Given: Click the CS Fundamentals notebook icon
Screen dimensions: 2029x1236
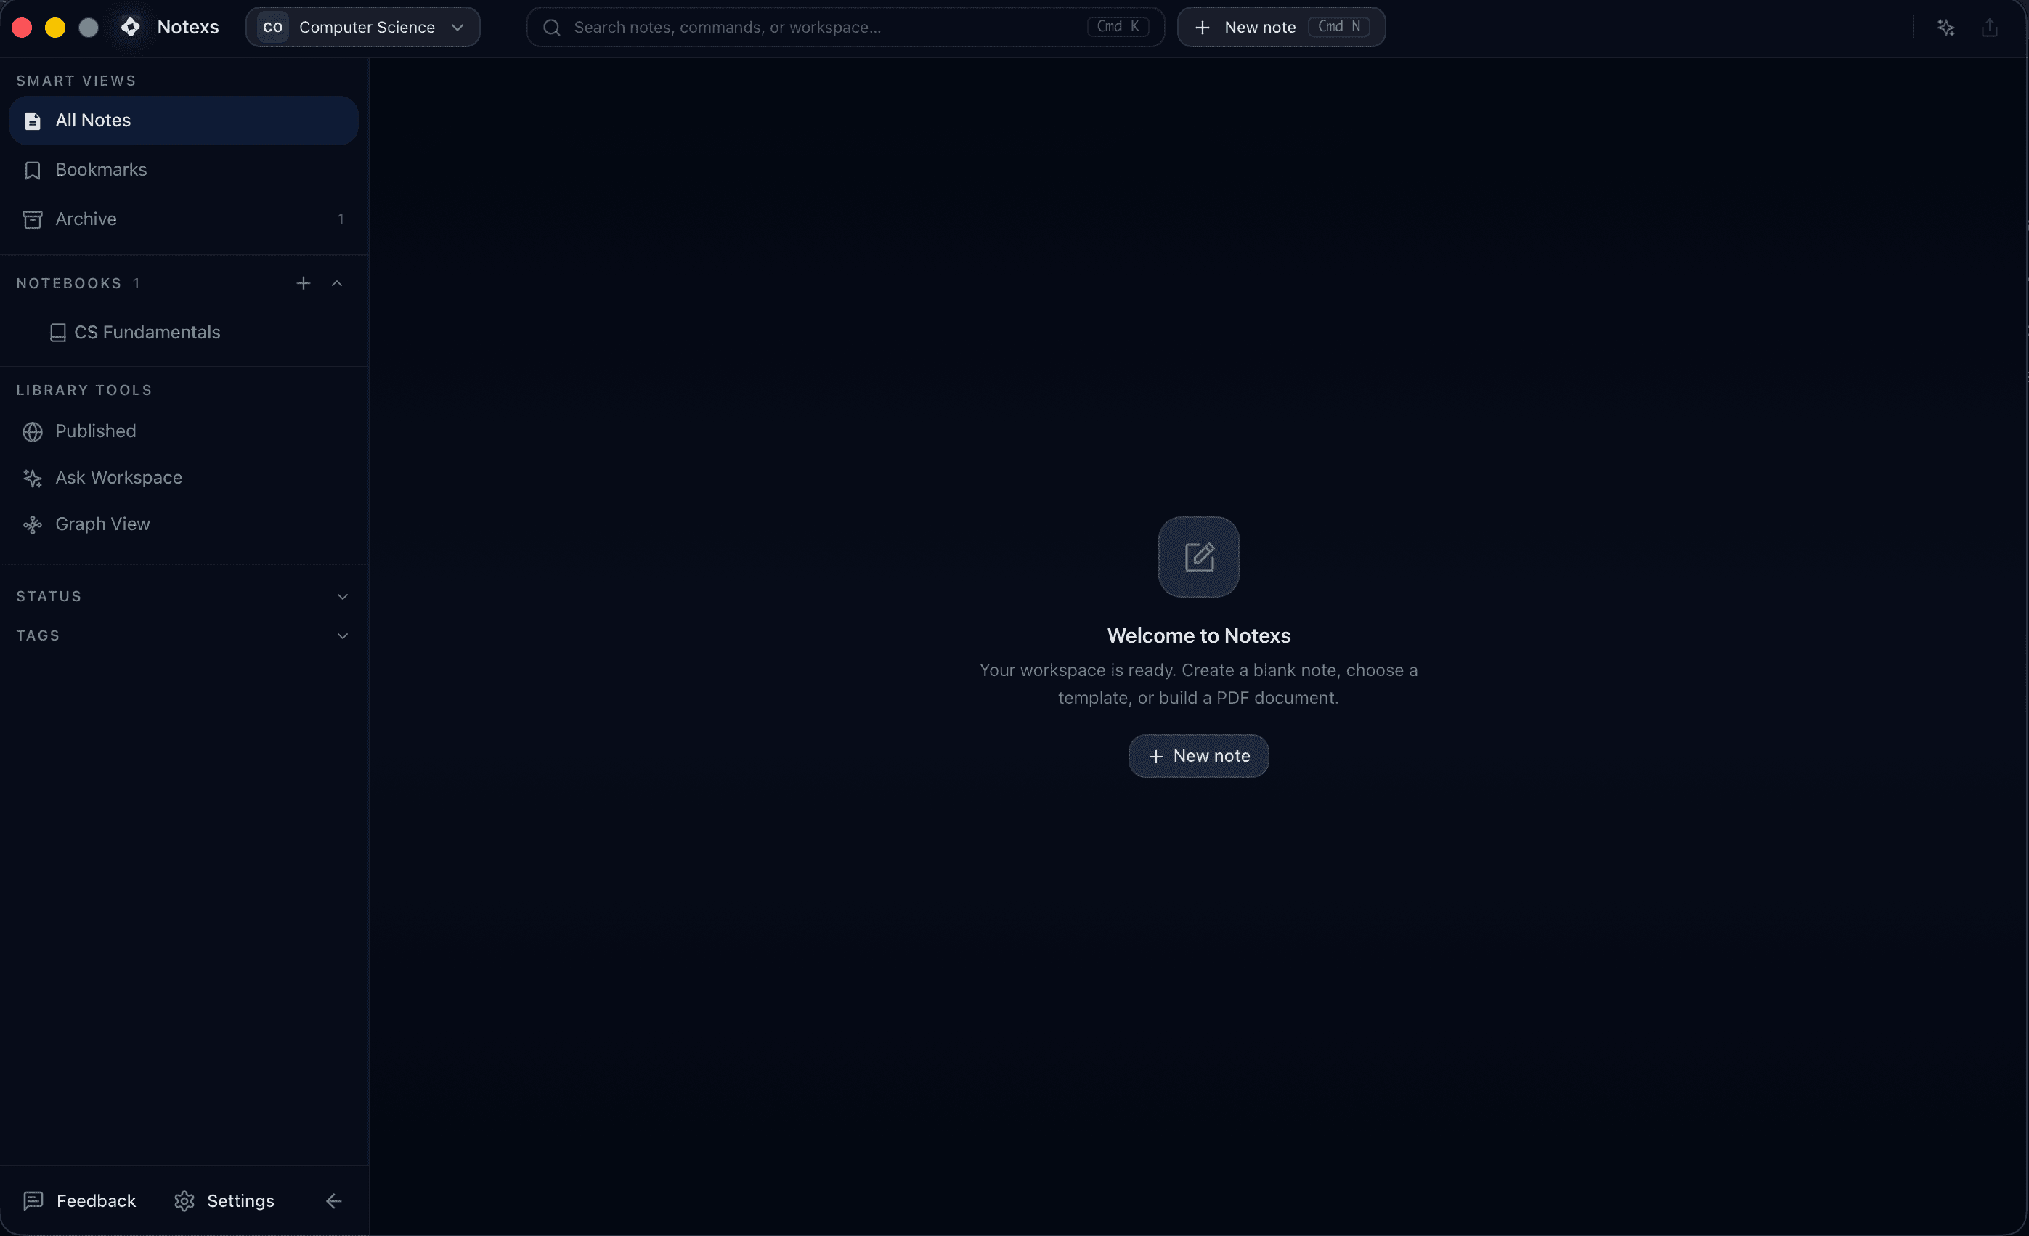Looking at the screenshot, I should pyautogui.click(x=57, y=333).
